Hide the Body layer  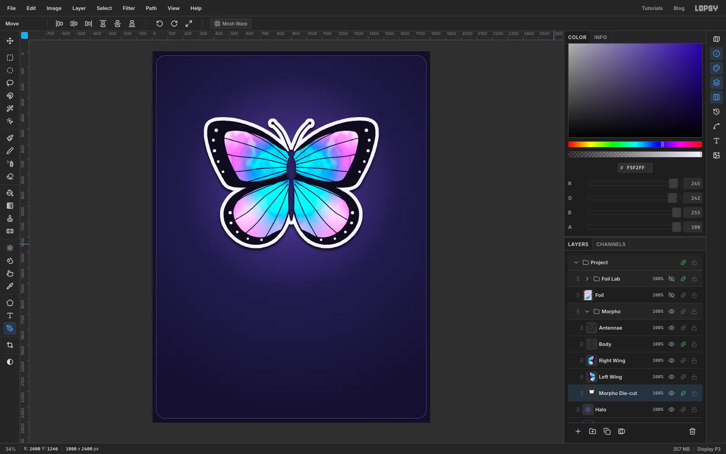pos(672,344)
